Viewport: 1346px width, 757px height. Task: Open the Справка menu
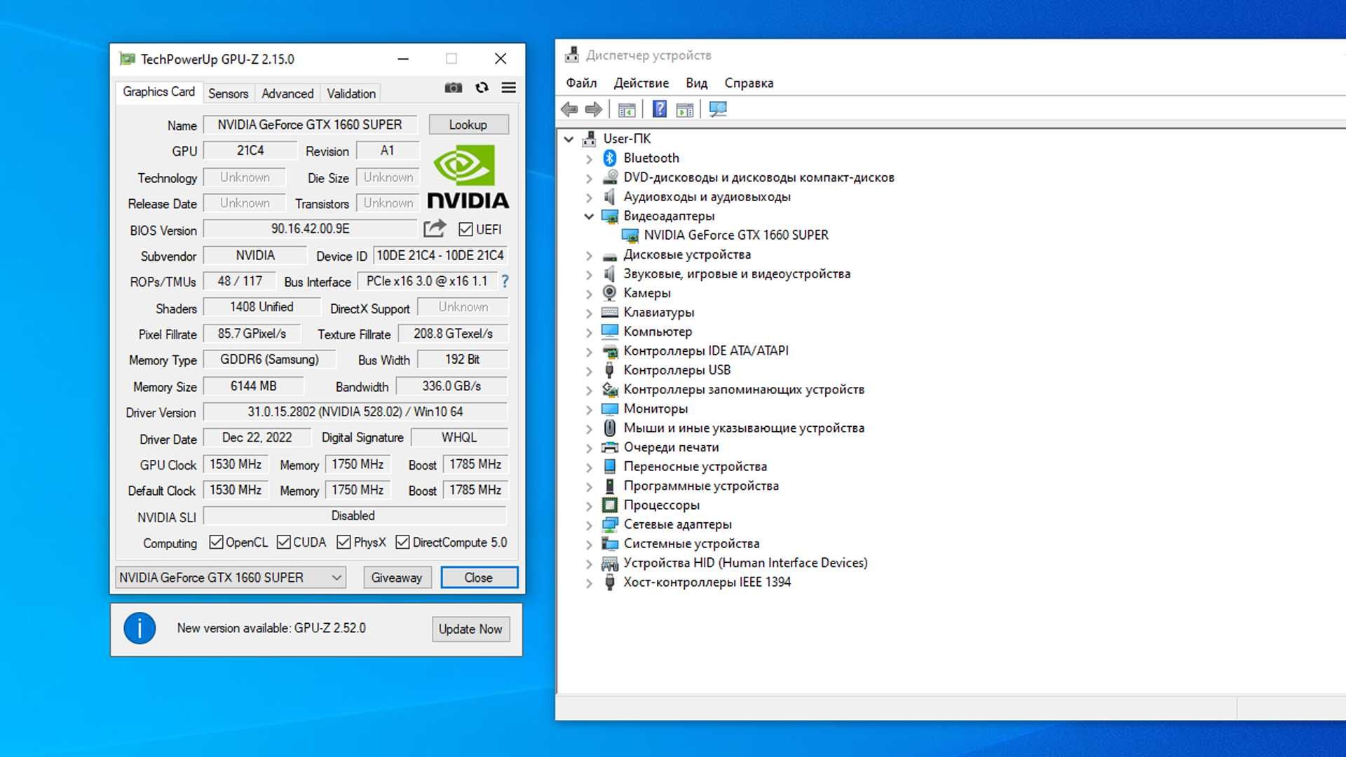coord(749,83)
